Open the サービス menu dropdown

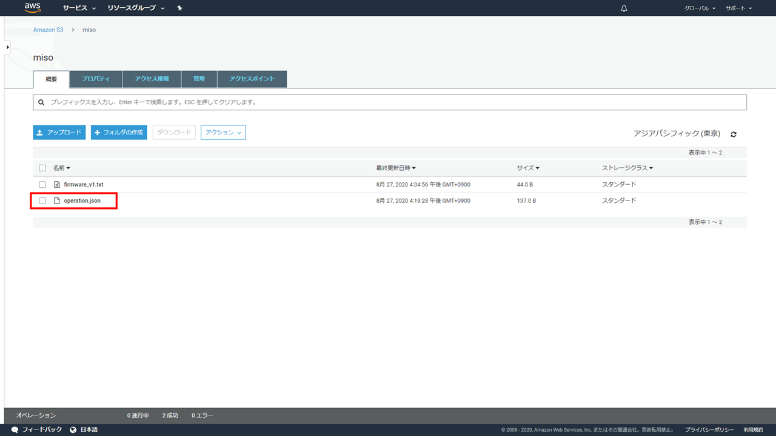point(79,8)
